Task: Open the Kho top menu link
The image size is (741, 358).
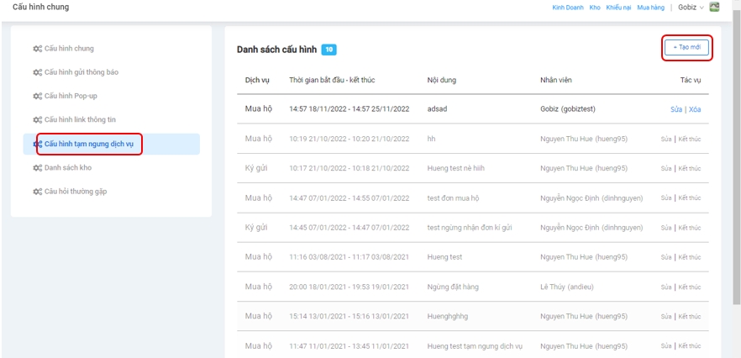Action: (x=595, y=8)
